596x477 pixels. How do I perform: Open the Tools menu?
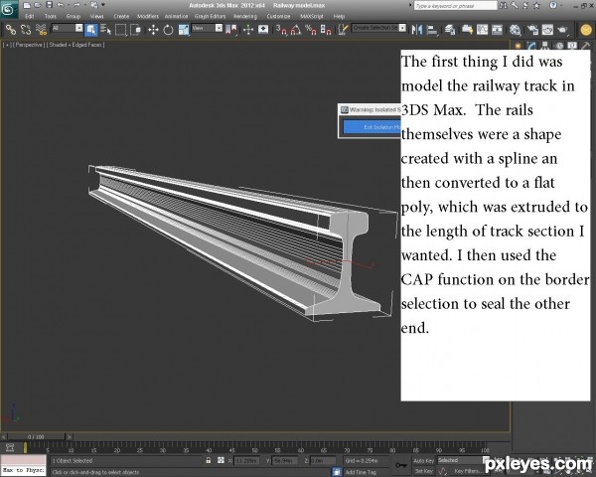point(51,16)
